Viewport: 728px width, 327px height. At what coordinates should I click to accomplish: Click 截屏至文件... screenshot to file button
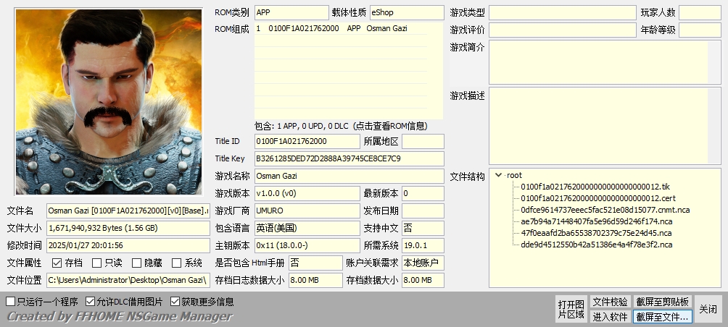click(x=662, y=316)
